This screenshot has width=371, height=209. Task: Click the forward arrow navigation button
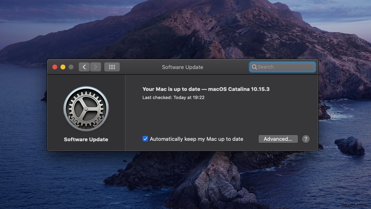coord(95,67)
